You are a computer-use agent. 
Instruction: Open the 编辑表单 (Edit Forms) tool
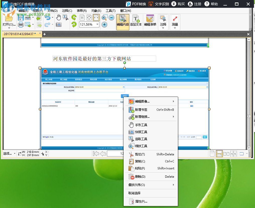point(150,22)
